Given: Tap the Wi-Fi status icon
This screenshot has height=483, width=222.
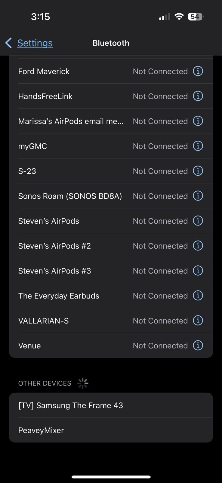Looking at the screenshot, I should (x=179, y=17).
